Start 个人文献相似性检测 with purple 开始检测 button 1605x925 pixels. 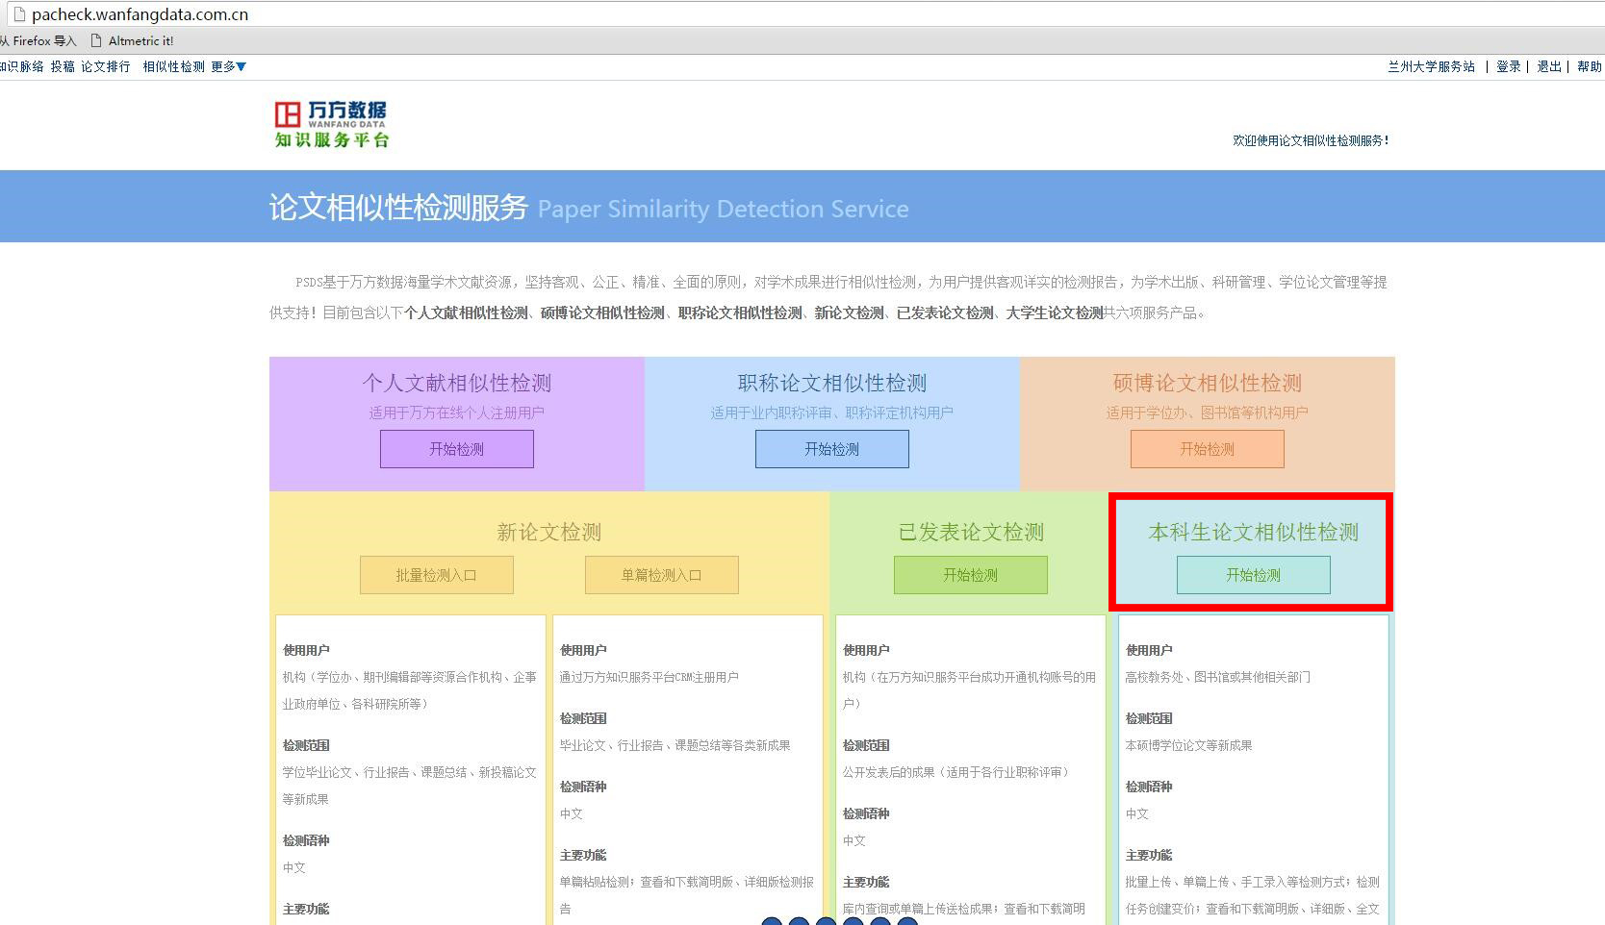click(x=456, y=449)
